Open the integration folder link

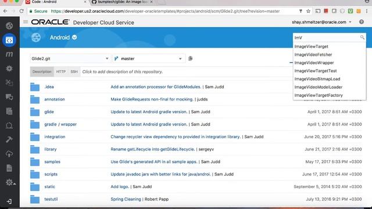tap(55, 137)
